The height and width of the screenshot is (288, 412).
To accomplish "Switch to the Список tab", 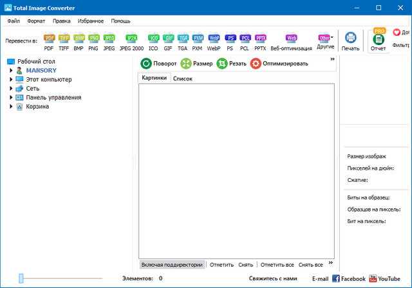I will (x=183, y=78).
